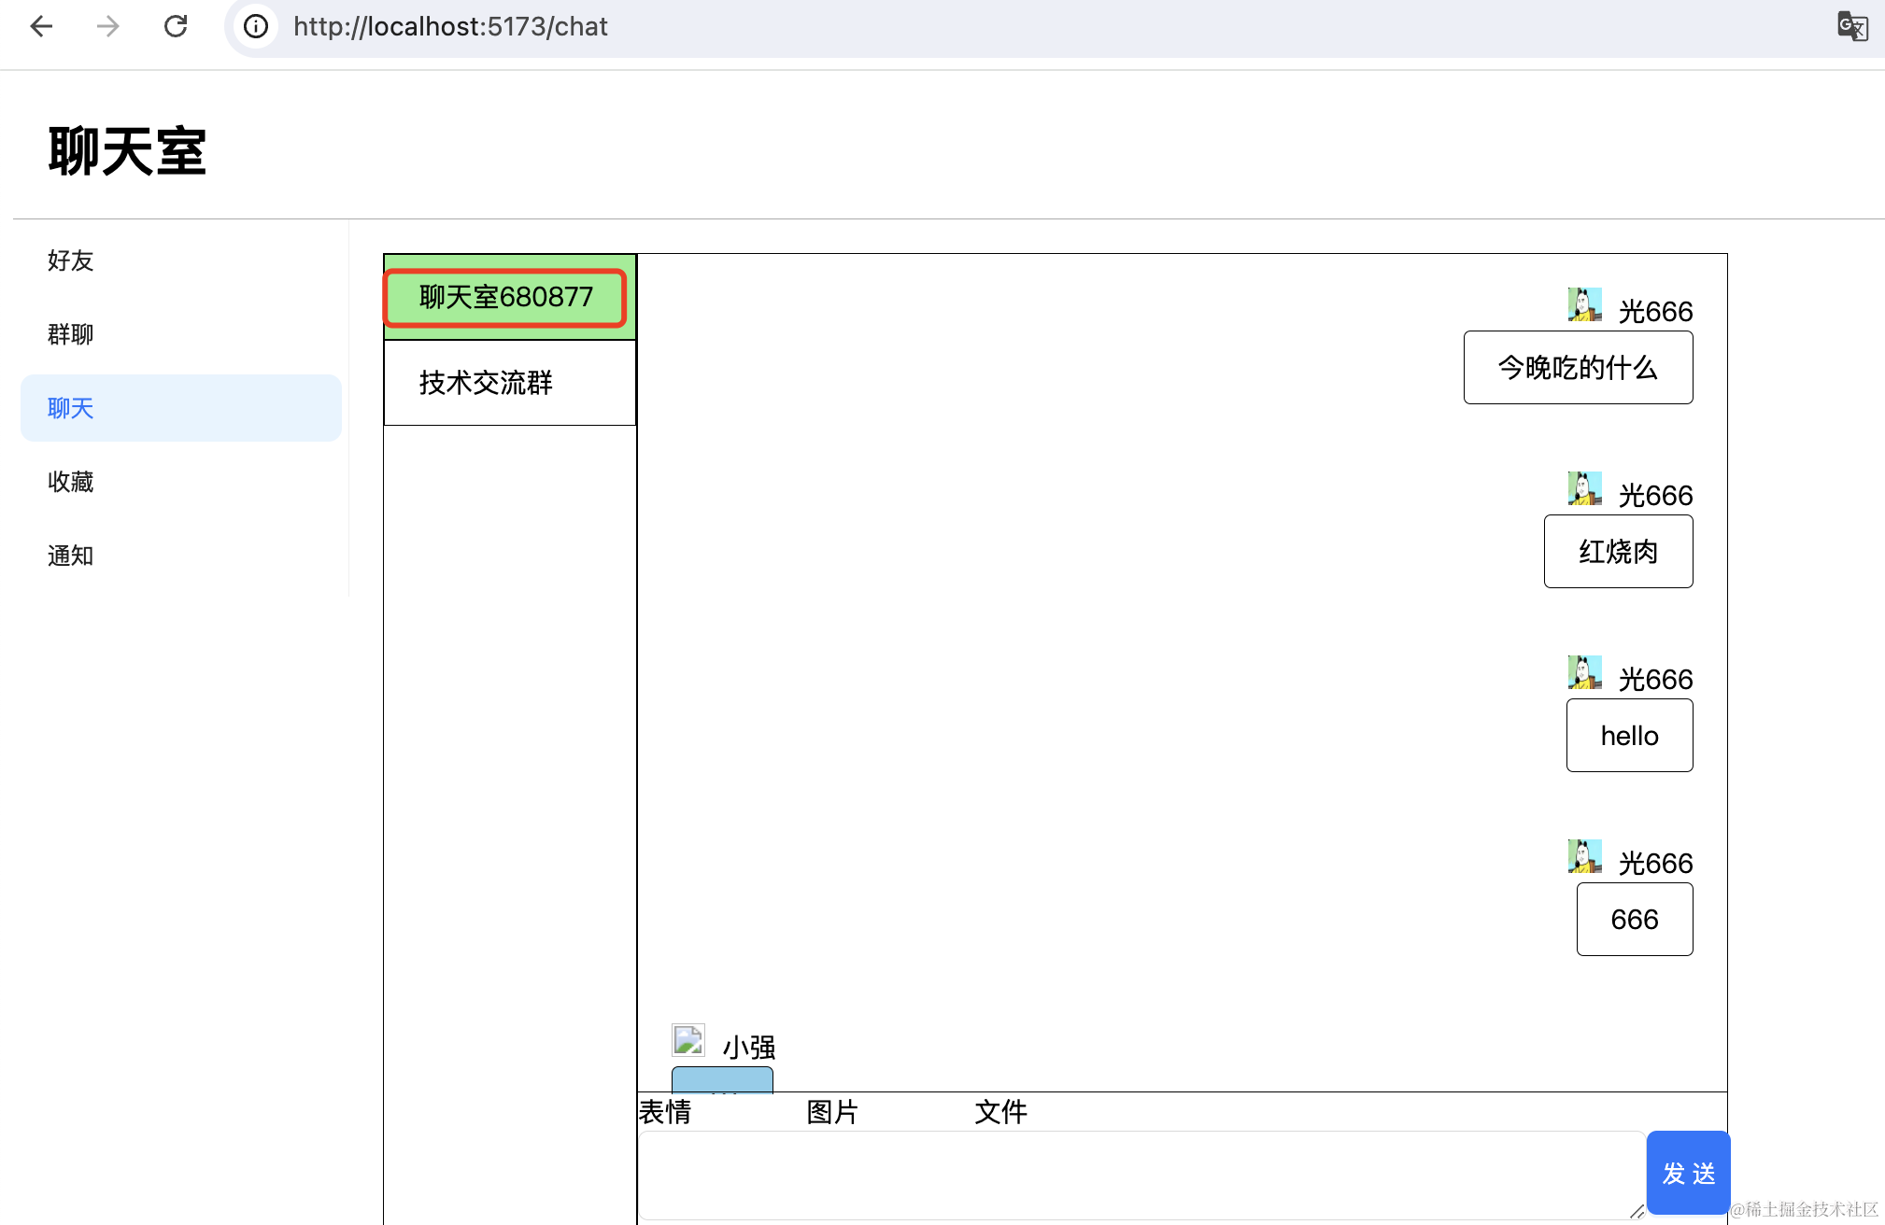
Task: Select chat room 聊天室680877
Action: click(505, 297)
